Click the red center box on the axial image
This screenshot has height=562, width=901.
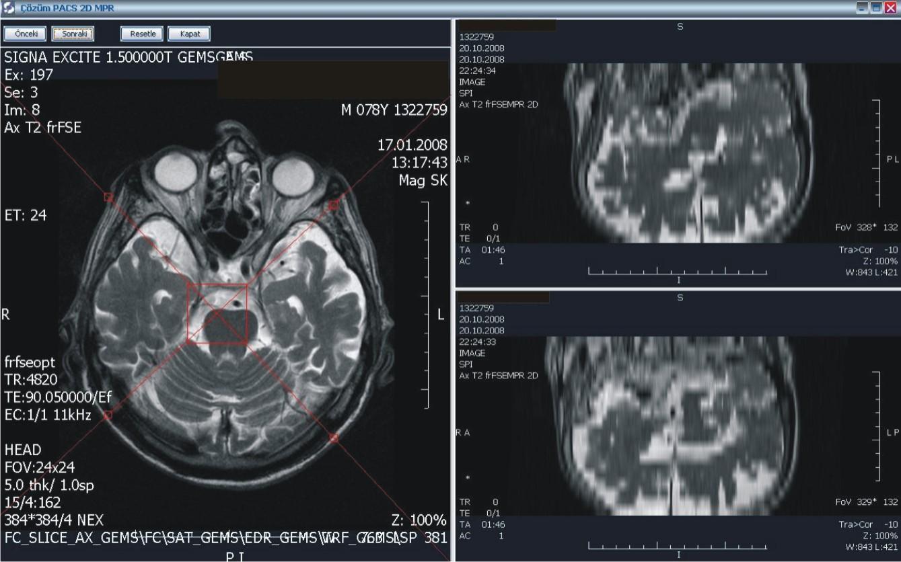(x=217, y=314)
